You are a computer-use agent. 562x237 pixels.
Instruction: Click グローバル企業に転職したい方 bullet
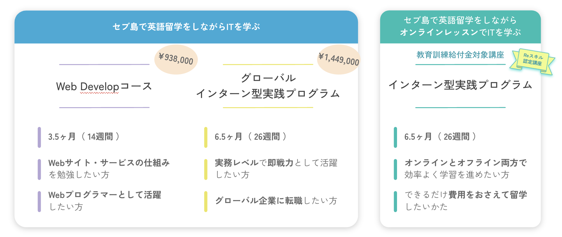point(276,201)
